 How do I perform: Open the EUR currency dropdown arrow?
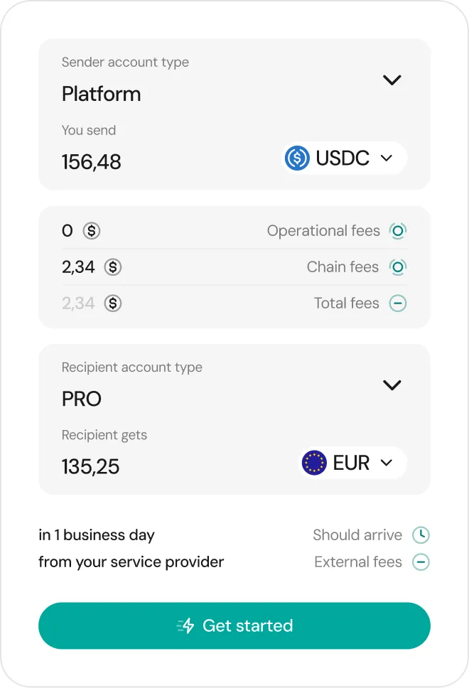click(386, 463)
